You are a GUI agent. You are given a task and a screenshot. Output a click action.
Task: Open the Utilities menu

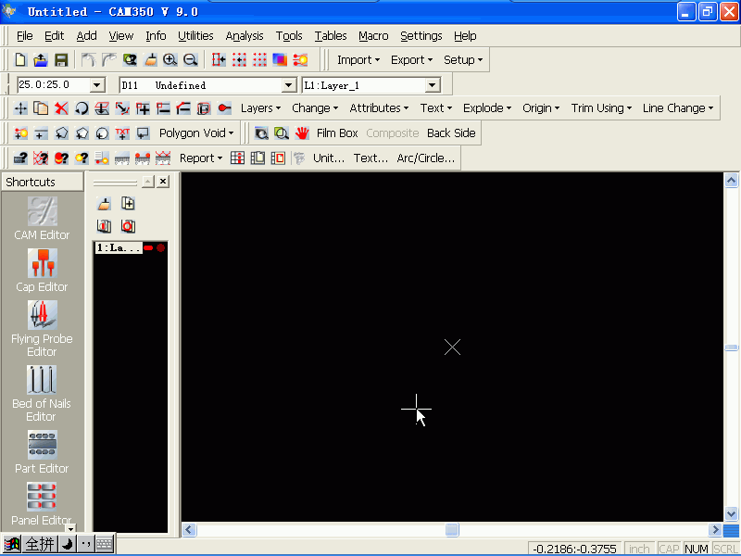(x=195, y=36)
